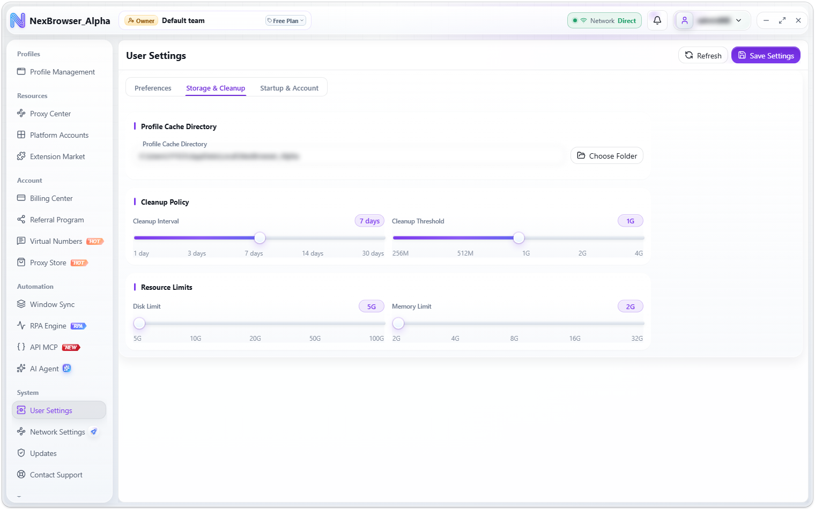Switch to Startup & Account tab
Viewport: 815px width, 509px height.
[x=289, y=88]
